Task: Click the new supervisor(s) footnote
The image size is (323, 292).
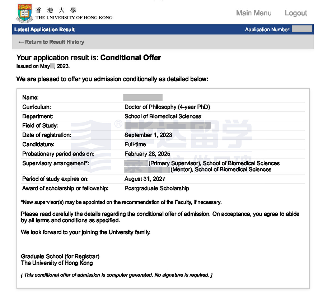Action: pyautogui.click(x=121, y=202)
